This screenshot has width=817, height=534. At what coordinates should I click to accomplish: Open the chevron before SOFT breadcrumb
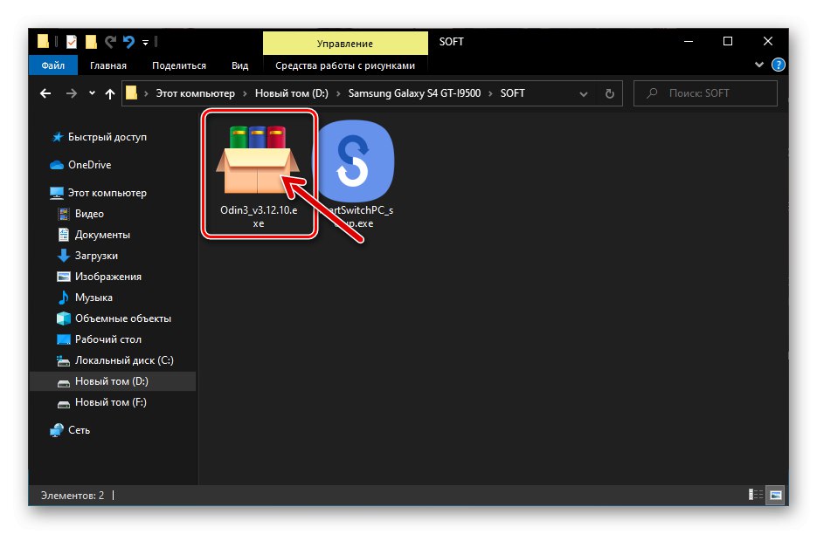490,93
